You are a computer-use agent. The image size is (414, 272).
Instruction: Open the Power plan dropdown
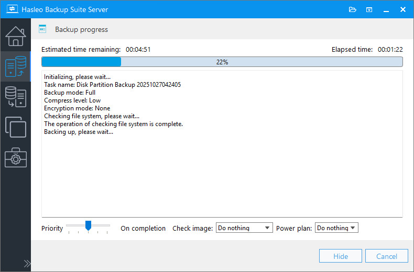(x=336, y=228)
